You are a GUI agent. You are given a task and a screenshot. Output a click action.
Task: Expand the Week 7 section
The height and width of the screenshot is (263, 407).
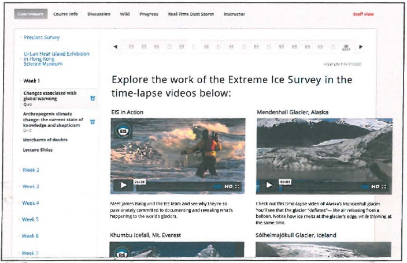pyautogui.click(x=30, y=253)
